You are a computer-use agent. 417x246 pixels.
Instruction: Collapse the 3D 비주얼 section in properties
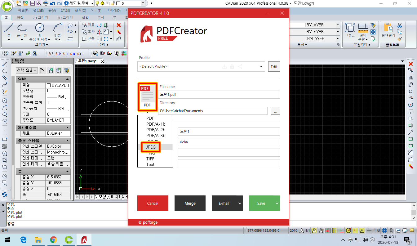click(x=67, y=127)
